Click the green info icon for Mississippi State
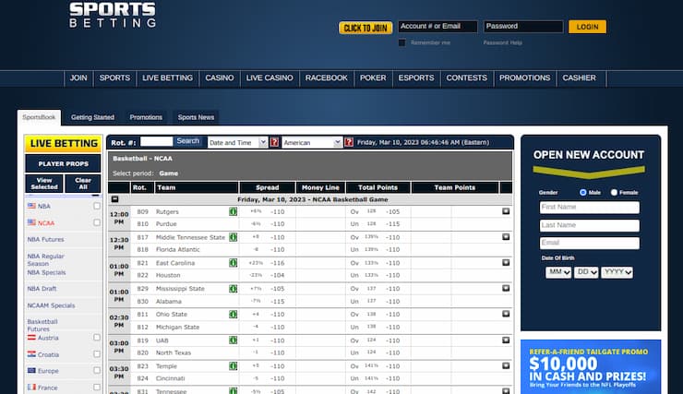 click(233, 289)
